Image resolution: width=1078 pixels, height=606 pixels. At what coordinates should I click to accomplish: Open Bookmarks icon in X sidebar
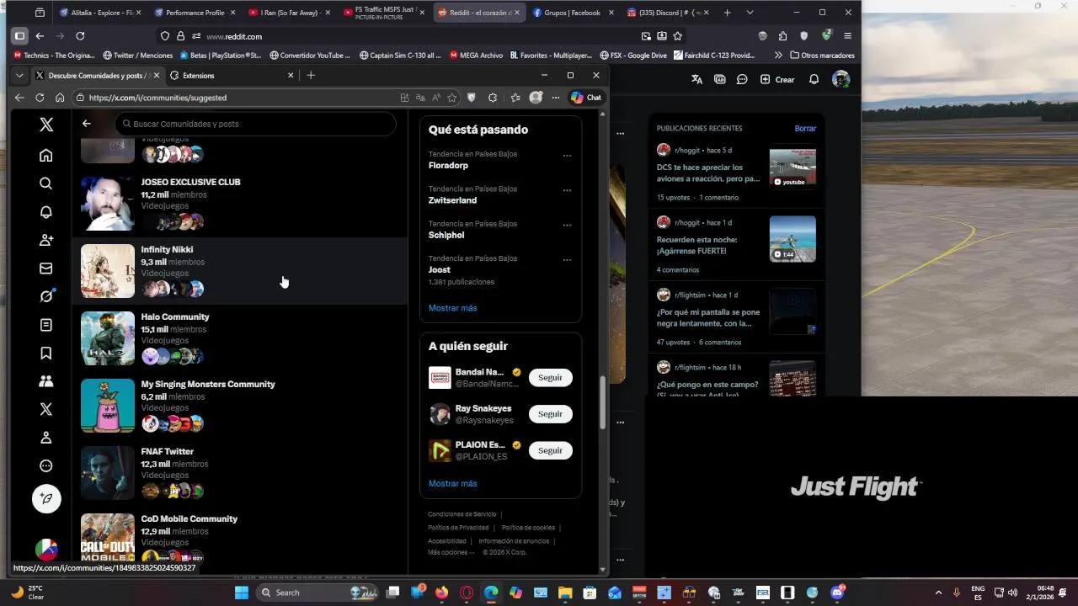pyautogui.click(x=46, y=353)
